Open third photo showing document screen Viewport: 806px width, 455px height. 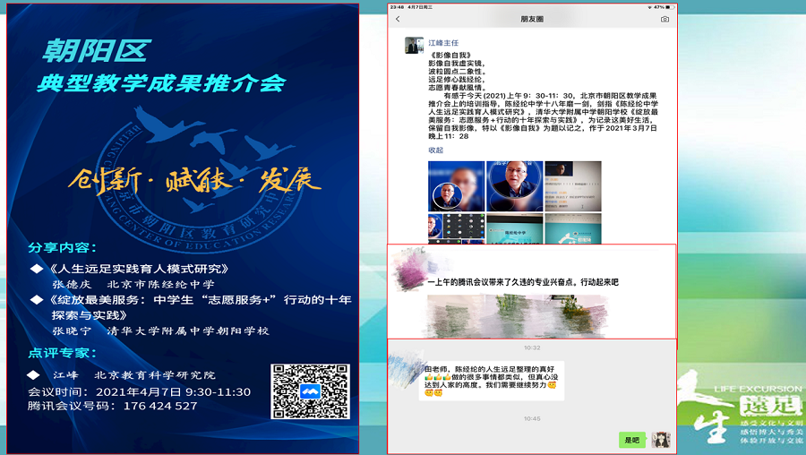[x=573, y=186]
